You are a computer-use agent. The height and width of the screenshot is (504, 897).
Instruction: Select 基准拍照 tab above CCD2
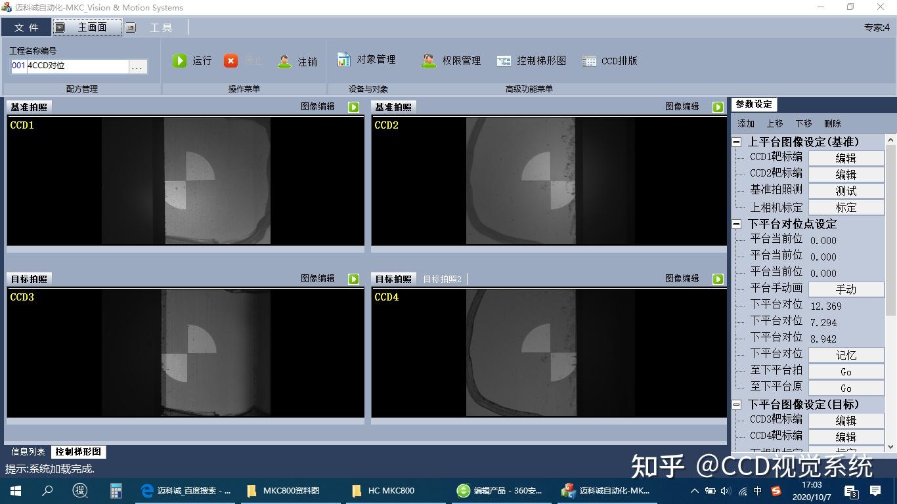tap(393, 107)
